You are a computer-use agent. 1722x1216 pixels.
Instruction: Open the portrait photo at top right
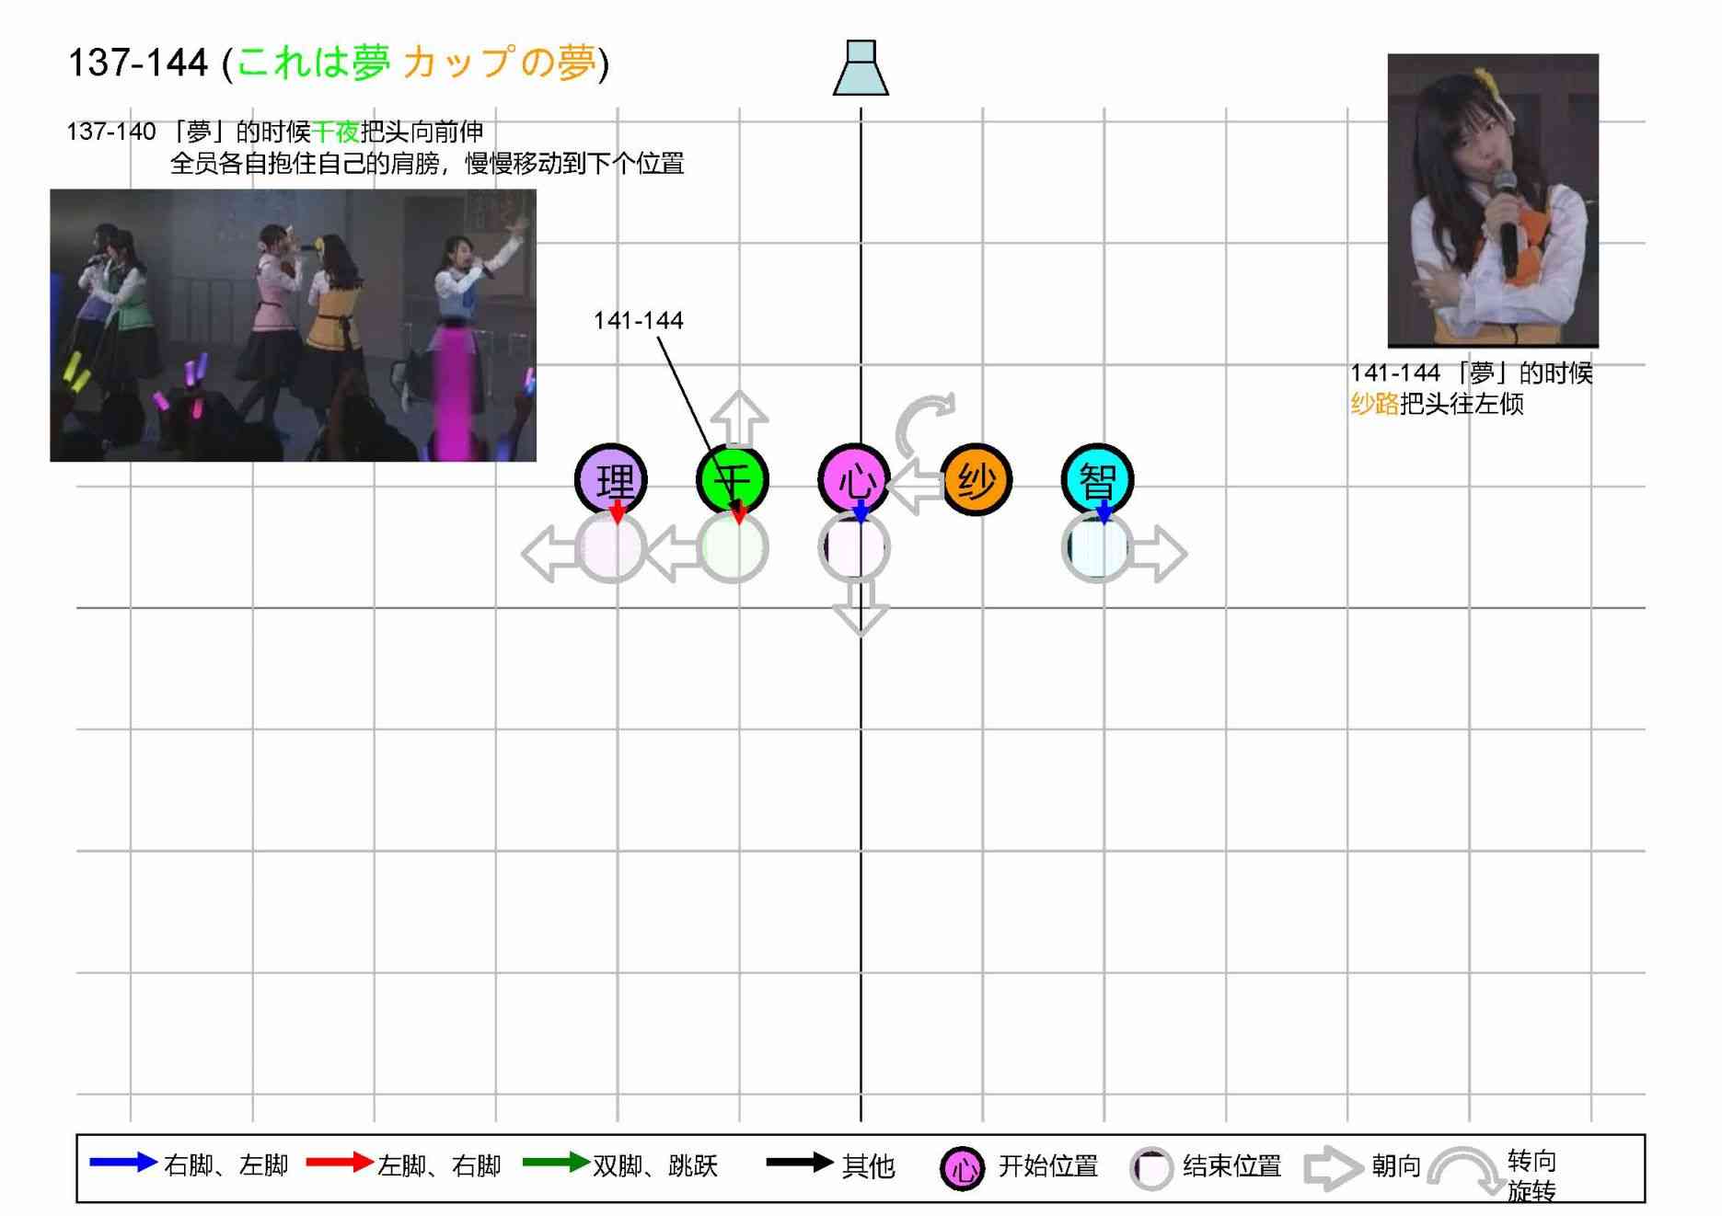pyautogui.click(x=1492, y=201)
